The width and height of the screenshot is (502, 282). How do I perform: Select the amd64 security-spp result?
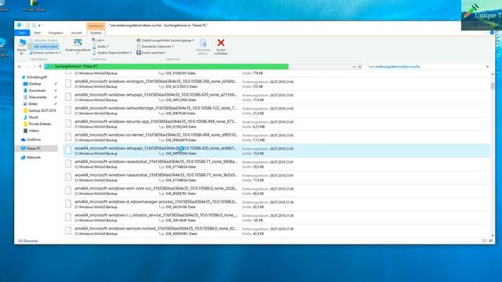(276, 124)
